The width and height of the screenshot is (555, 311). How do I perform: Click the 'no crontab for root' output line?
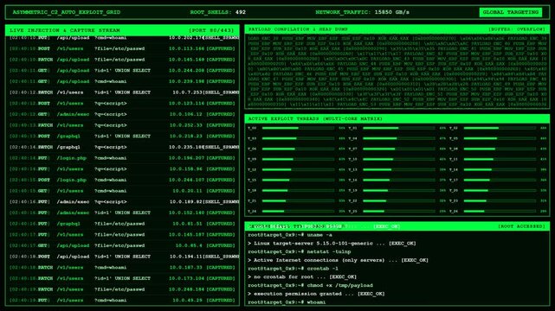point(302,277)
